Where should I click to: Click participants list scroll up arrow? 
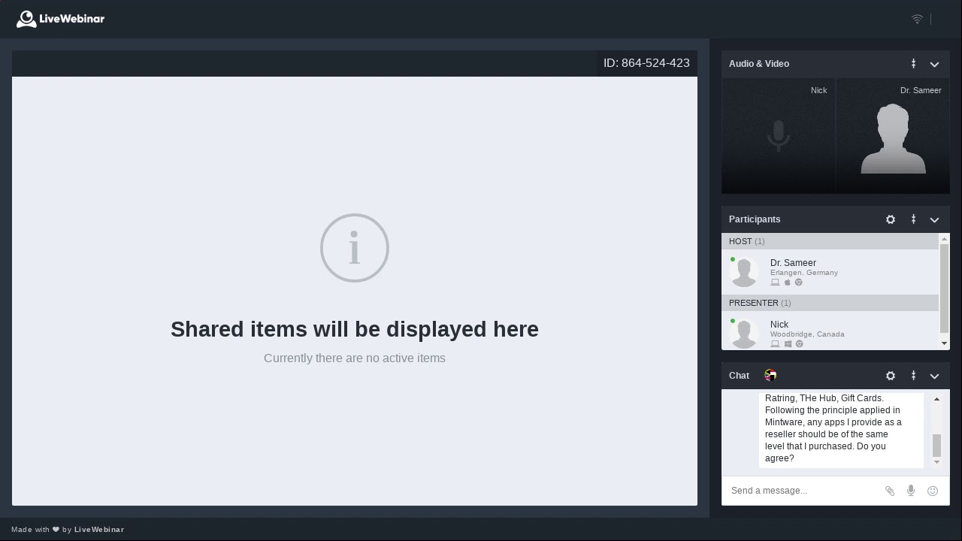944,239
